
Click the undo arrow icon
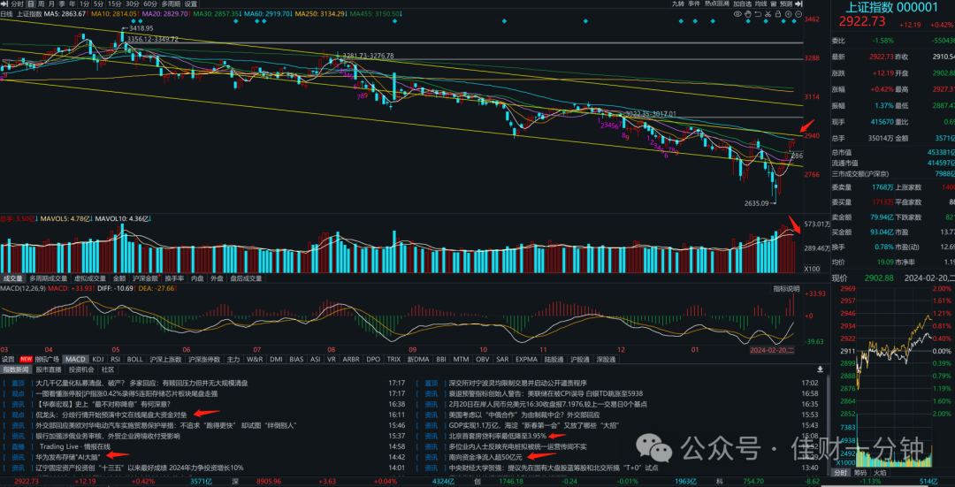click(758, 13)
